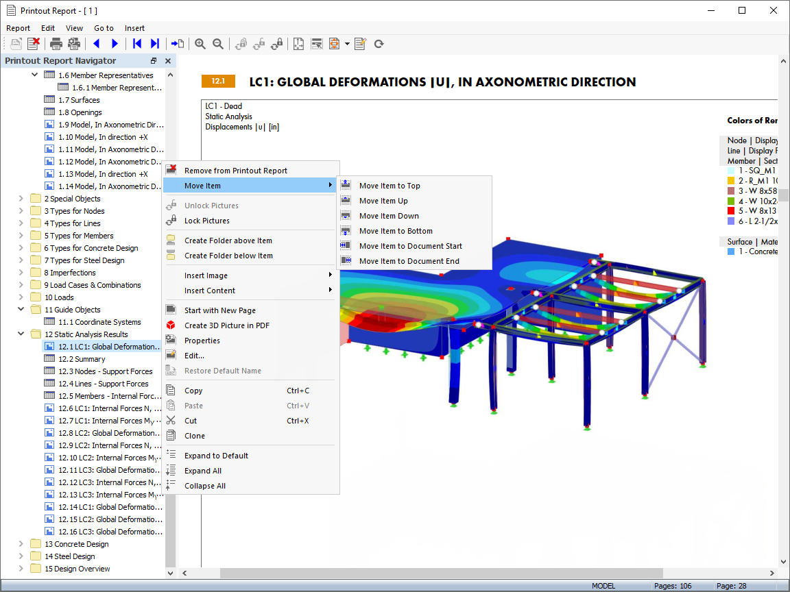Image resolution: width=790 pixels, height=592 pixels.
Task: Open the Insert menu
Action: click(134, 28)
